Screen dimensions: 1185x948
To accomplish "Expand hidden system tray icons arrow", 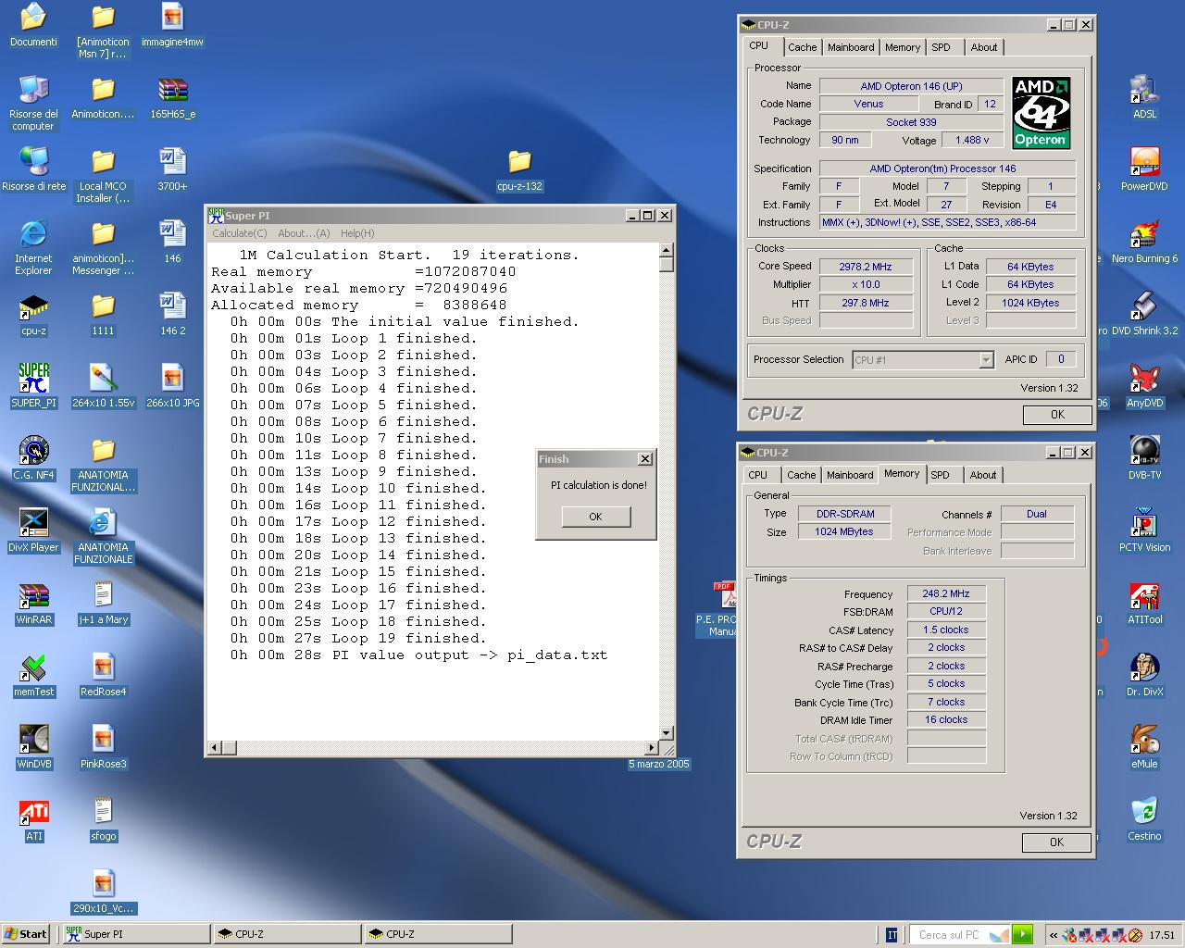I will pos(1054,935).
